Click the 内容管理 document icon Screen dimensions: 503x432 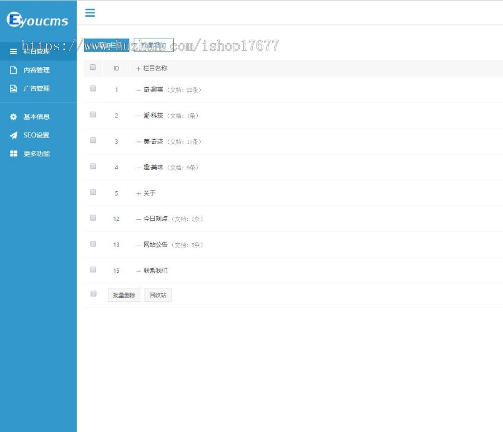(x=13, y=70)
